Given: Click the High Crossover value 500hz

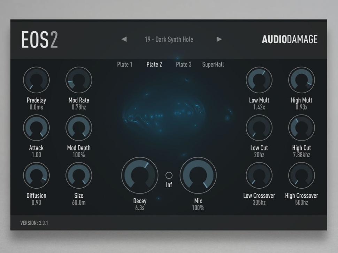Looking at the screenshot, I should coord(301,203).
